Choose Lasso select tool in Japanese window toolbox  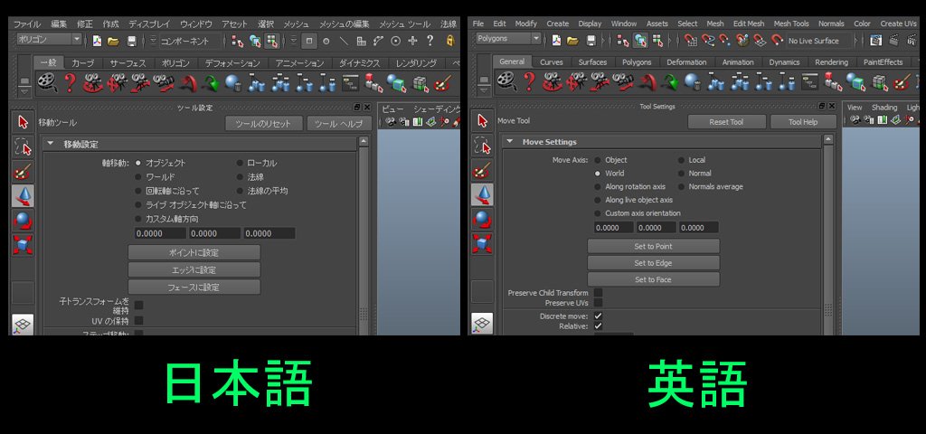tap(23, 147)
